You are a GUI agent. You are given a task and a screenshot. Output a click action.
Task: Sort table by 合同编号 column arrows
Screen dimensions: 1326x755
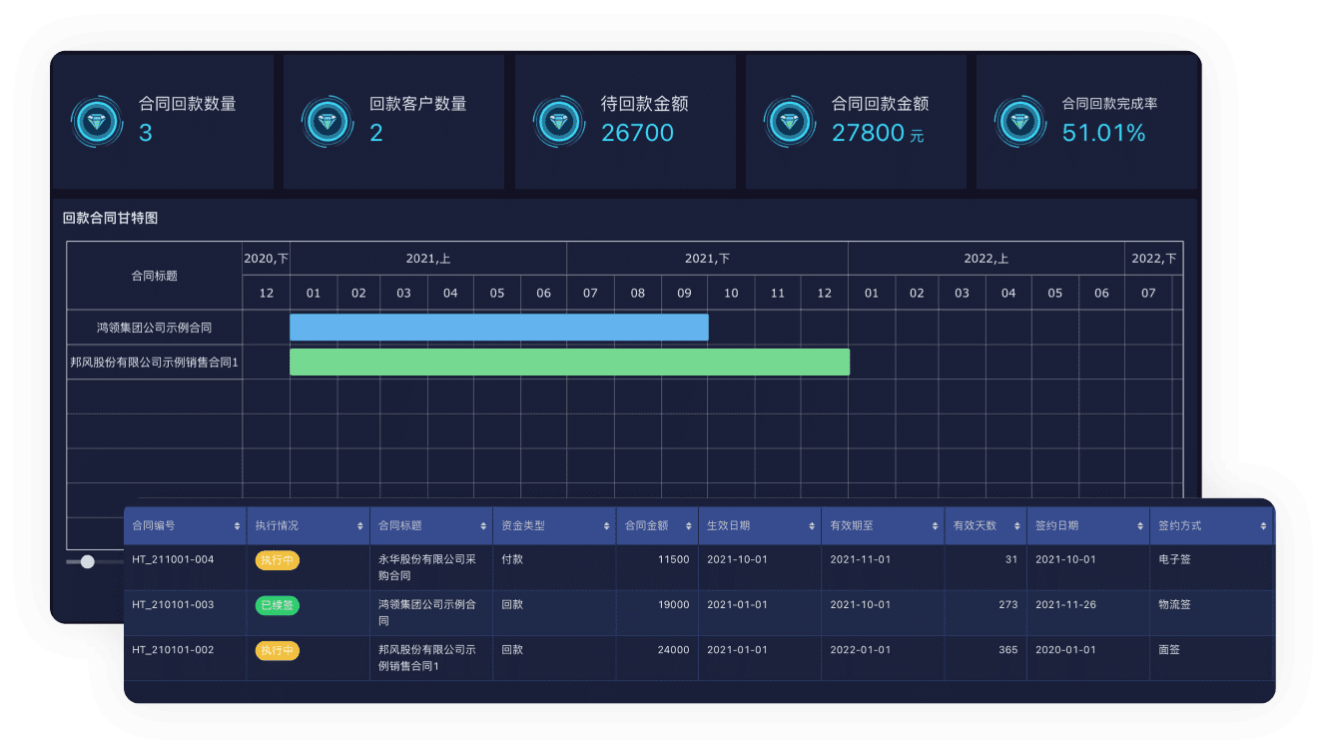tap(237, 526)
